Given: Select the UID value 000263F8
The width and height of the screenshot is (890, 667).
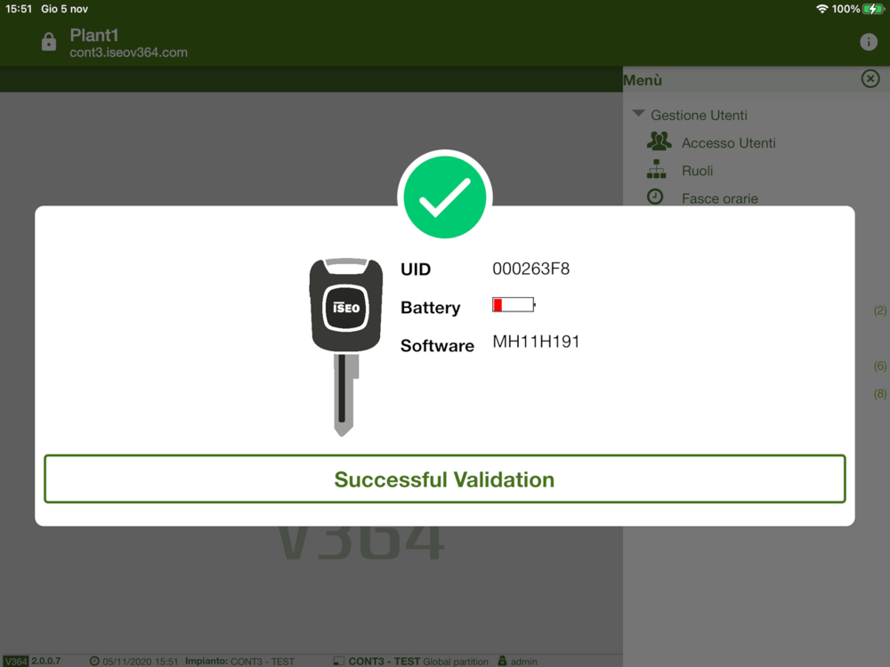Looking at the screenshot, I should [530, 269].
